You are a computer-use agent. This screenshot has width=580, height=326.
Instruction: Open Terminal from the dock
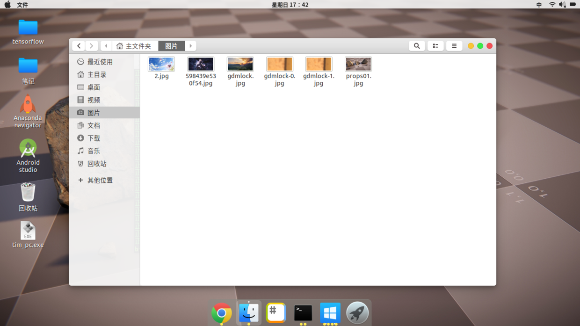coord(303,313)
